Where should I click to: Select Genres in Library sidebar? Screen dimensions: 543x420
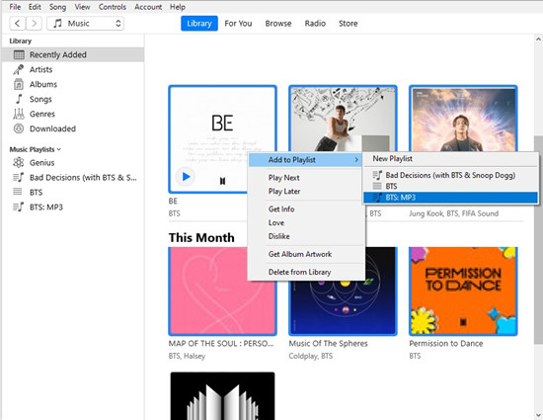[x=73, y=114]
